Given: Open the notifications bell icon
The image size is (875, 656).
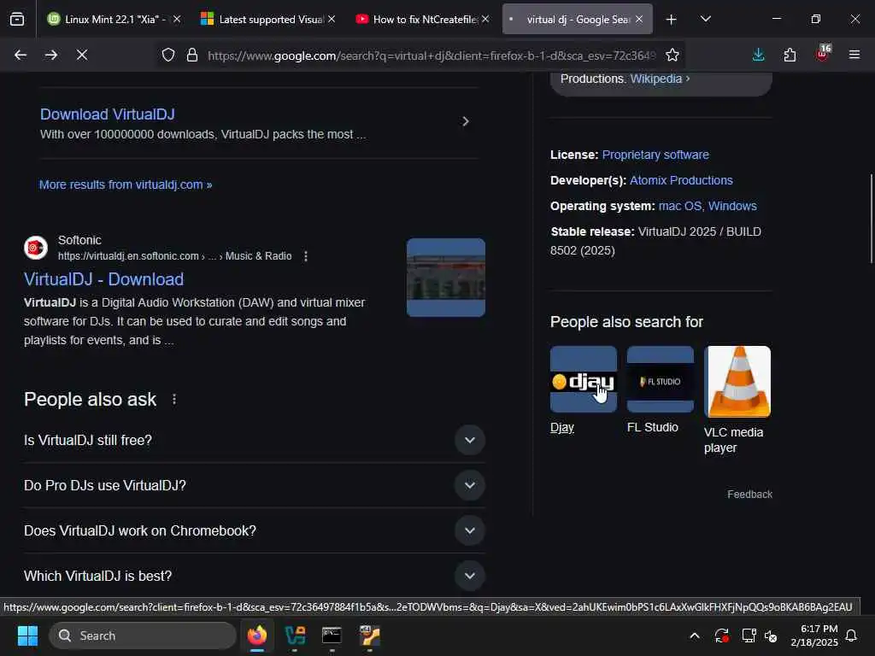Looking at the screenshot, I should click(852, 635).
